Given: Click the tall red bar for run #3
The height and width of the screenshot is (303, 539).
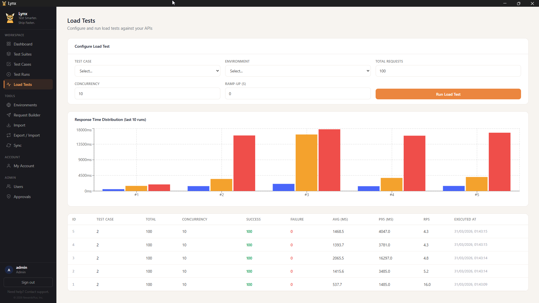Looking at the screenshot, I should [x=329, y=160].
